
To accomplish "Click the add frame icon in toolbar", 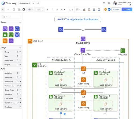I will click(x=99, y=9).
